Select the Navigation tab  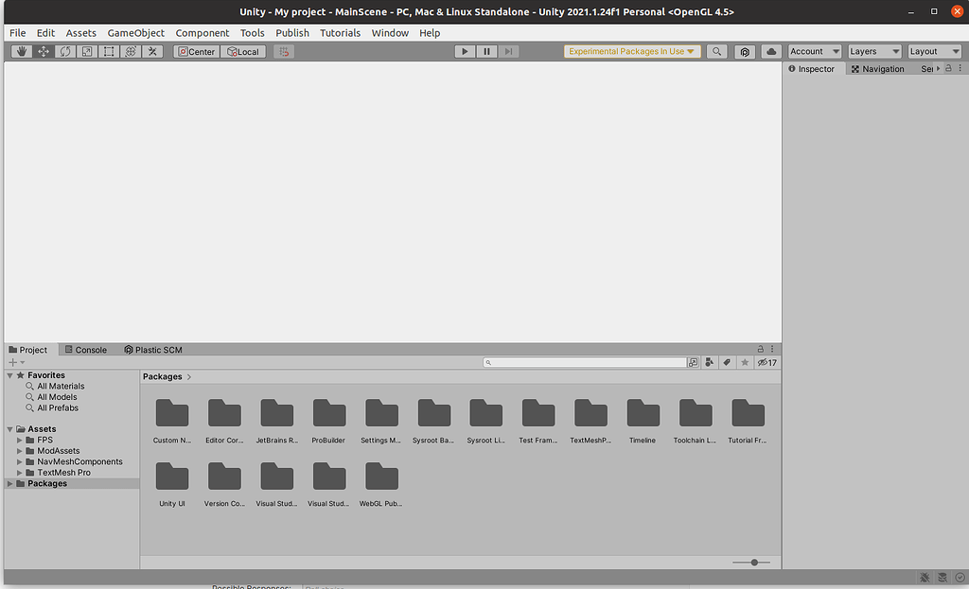[878, 68]
